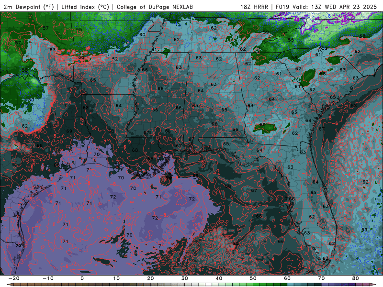Click the 20 tick label on color bar
Image resolution: width=383 pixels, height=287 pixels.
[x=150, y=278]
